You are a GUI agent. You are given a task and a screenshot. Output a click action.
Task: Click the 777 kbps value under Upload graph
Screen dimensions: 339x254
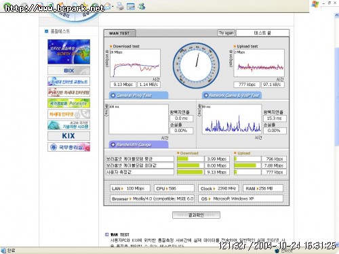pos(247,85)
